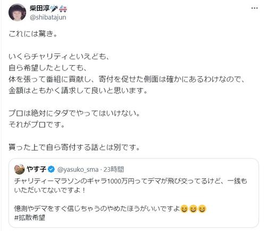Click the 憶測やデマ sentence in quoted tweet
The height and width of the screenshot is (231, 266).
pos(97,209)
